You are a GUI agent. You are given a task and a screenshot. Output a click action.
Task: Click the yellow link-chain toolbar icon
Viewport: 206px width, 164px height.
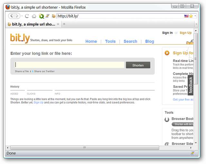coord(47,16)
